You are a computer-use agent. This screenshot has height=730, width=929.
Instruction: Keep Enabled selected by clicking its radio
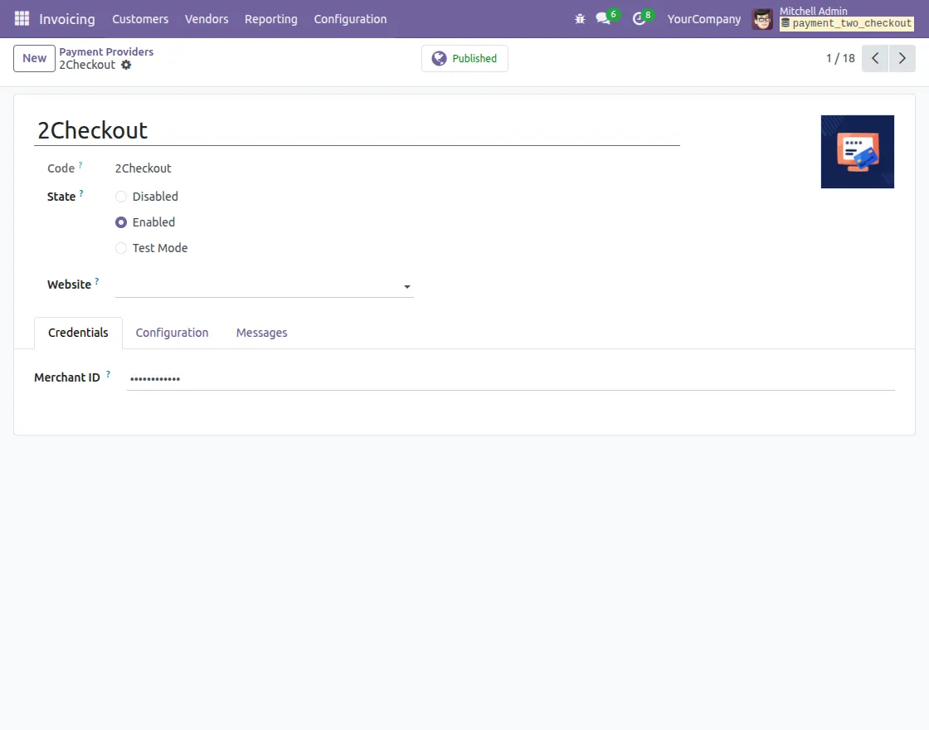(121, 221)
